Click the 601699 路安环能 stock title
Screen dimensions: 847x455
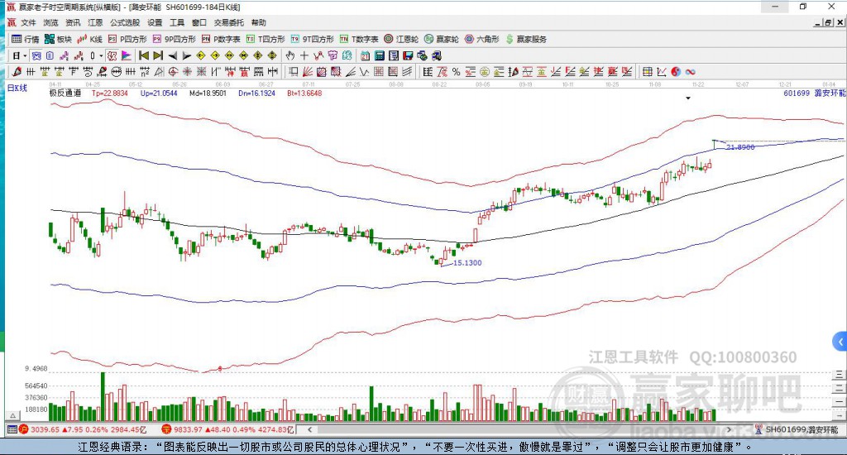tap(814, 93)
